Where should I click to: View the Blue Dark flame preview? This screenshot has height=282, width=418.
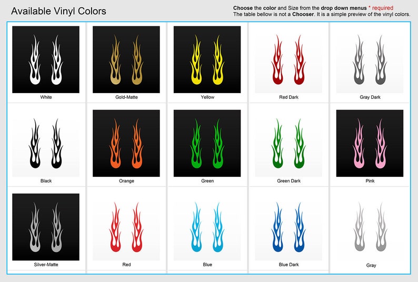point(288,227)
